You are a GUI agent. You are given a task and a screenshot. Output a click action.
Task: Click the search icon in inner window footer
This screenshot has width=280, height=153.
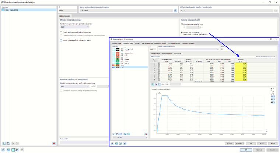[x=112, y=143]
